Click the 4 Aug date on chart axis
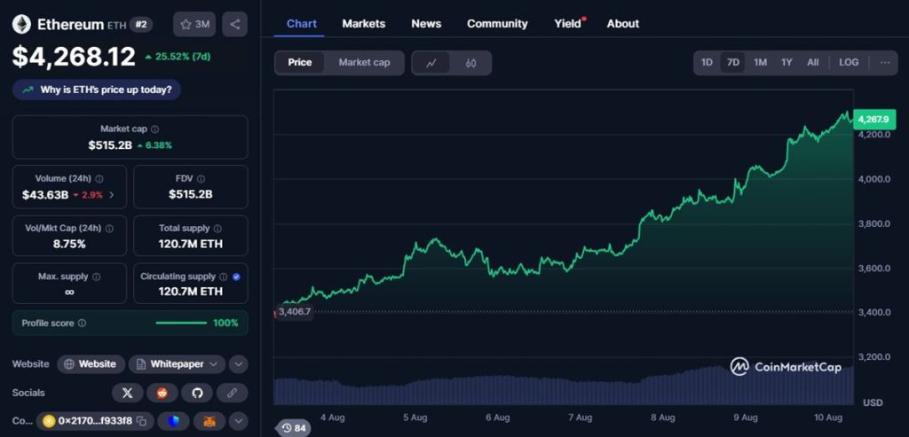 332,417
